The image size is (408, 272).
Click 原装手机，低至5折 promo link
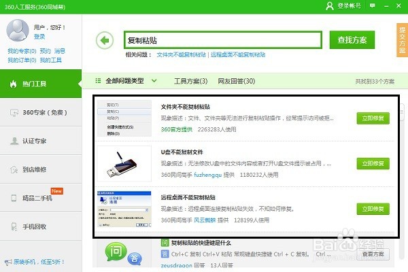tap(39, 262)
